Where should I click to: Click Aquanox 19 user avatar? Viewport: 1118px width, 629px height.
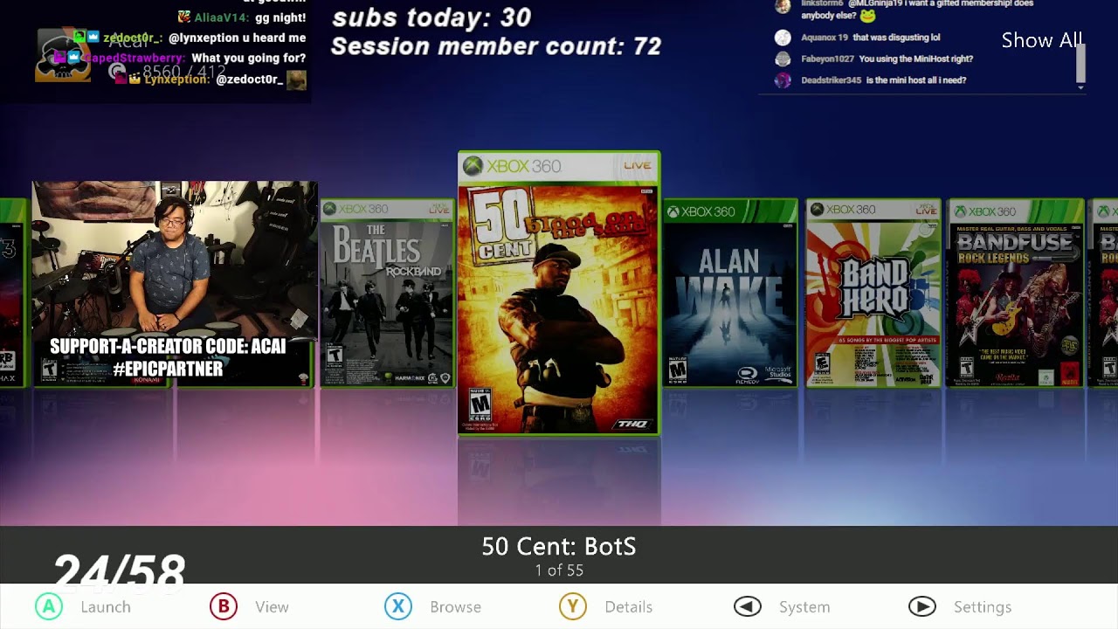click(783, 38)
